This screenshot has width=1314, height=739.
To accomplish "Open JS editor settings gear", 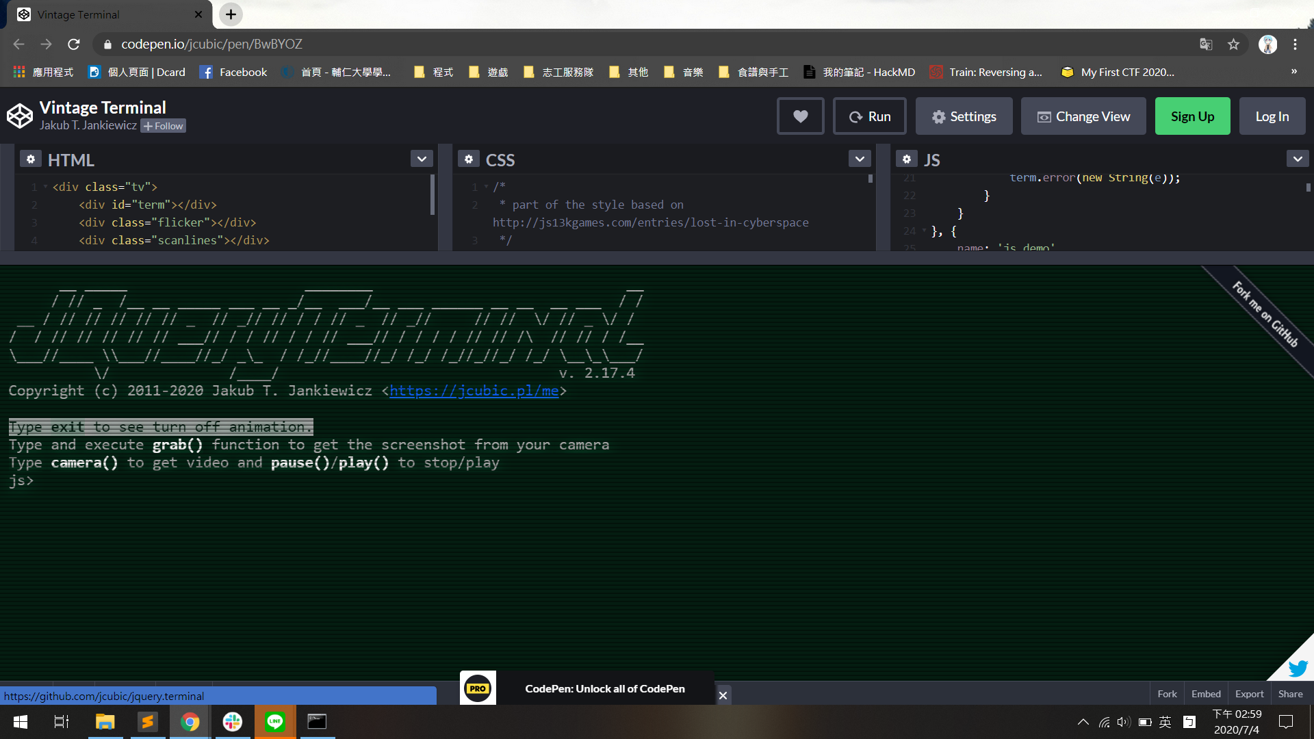I will pos(906,159).
